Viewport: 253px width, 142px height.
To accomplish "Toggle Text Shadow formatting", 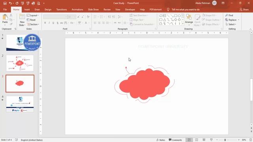I will 57,23.
